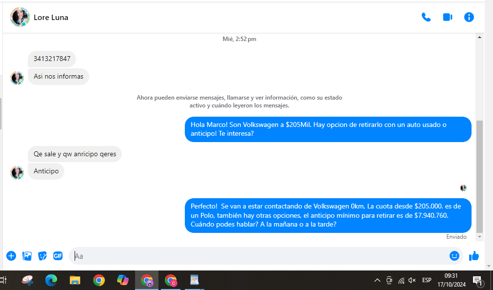The image size is (493, 290).
Task: Show hidden system tray icons
Action: (x=377, y=280)
